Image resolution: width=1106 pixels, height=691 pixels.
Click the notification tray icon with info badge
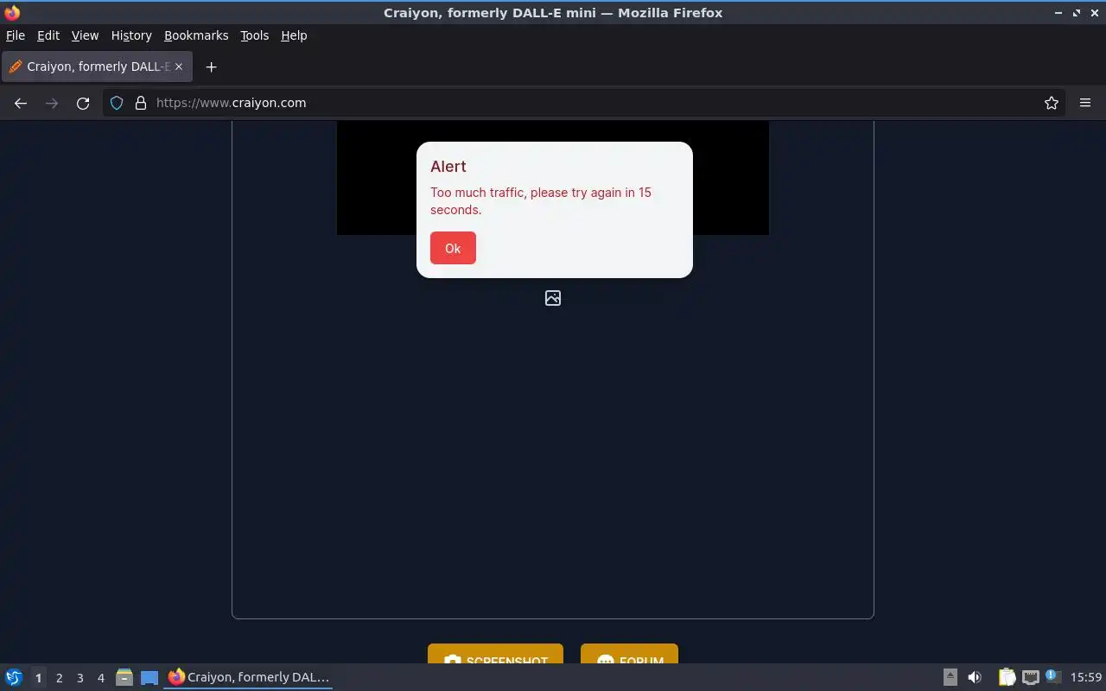point(1052,676)
